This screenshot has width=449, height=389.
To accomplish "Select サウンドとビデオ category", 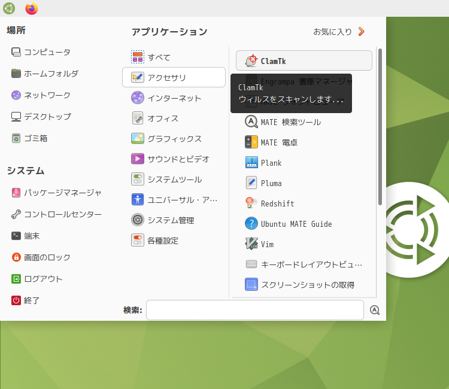I will pyautogui.click(x=174, y=159).
